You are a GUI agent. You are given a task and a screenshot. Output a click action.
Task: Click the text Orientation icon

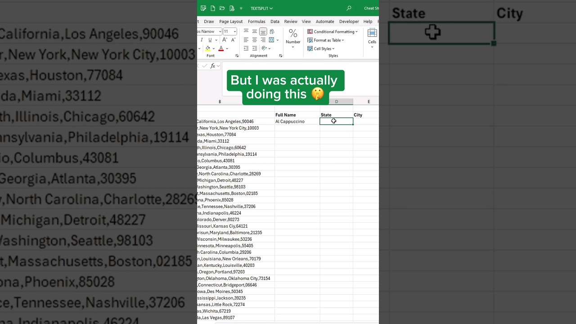pos(264,49)
